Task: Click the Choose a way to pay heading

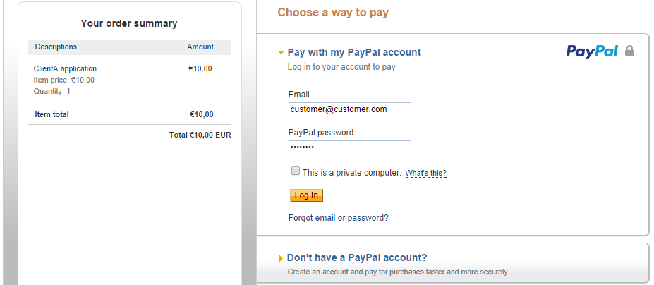Action: click(x=333, y=13)
